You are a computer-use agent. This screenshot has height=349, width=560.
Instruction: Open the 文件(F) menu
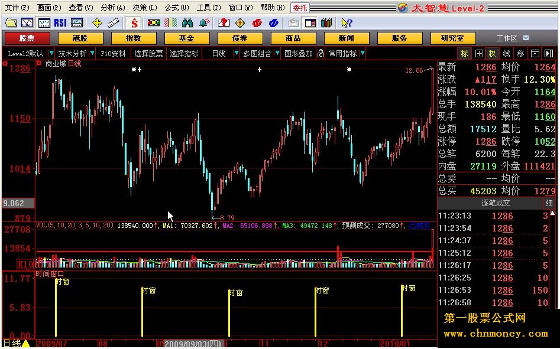[x=18, y=8]
